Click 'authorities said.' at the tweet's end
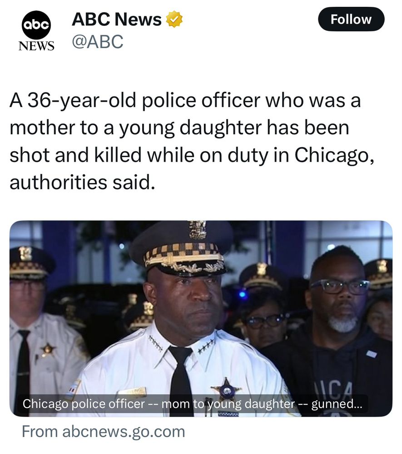The width and height of the screenshot is (402, 454). tap(82, 183)
